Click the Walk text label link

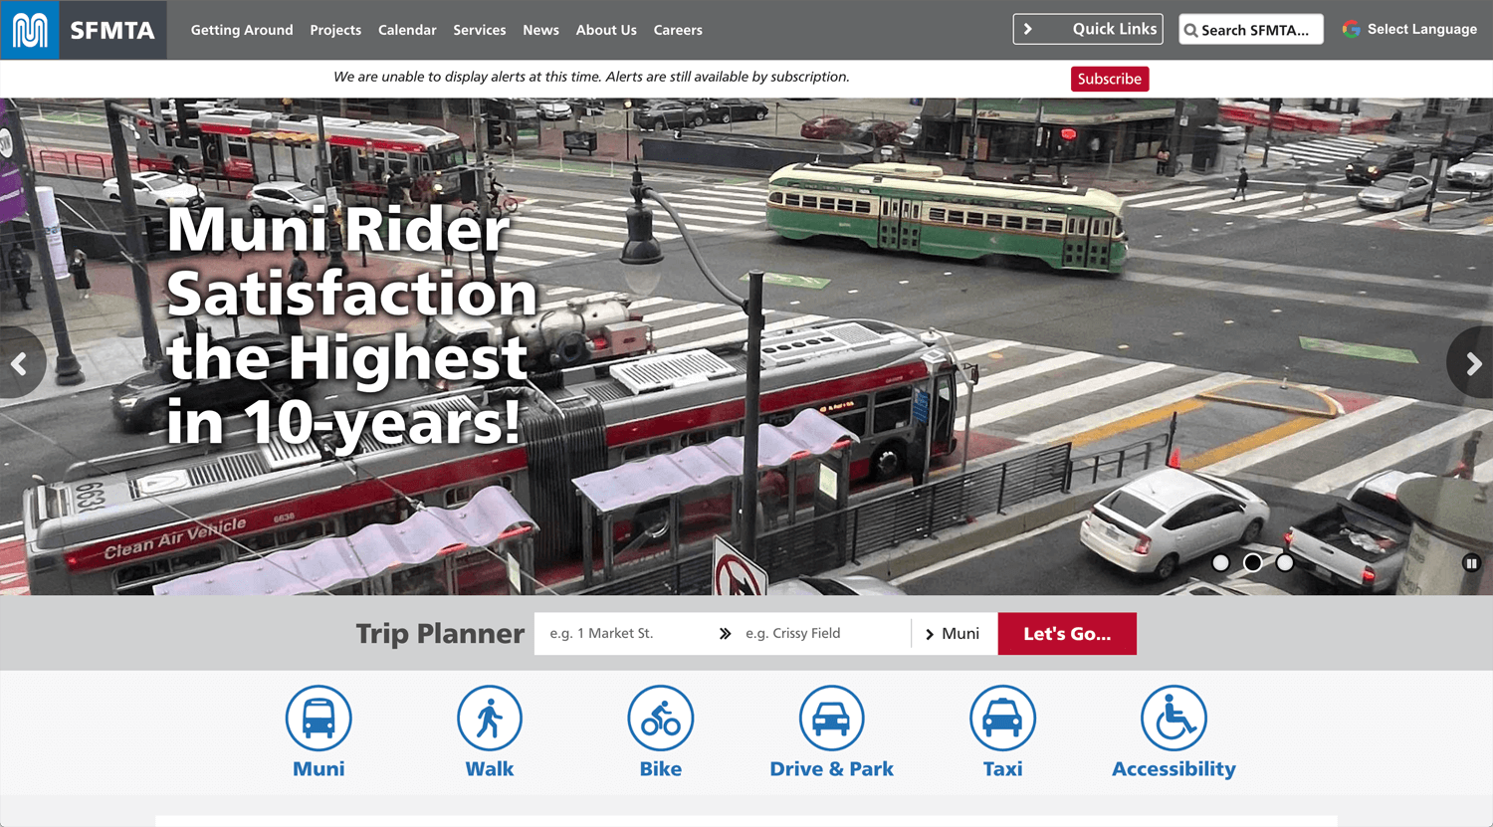(490, 769)
